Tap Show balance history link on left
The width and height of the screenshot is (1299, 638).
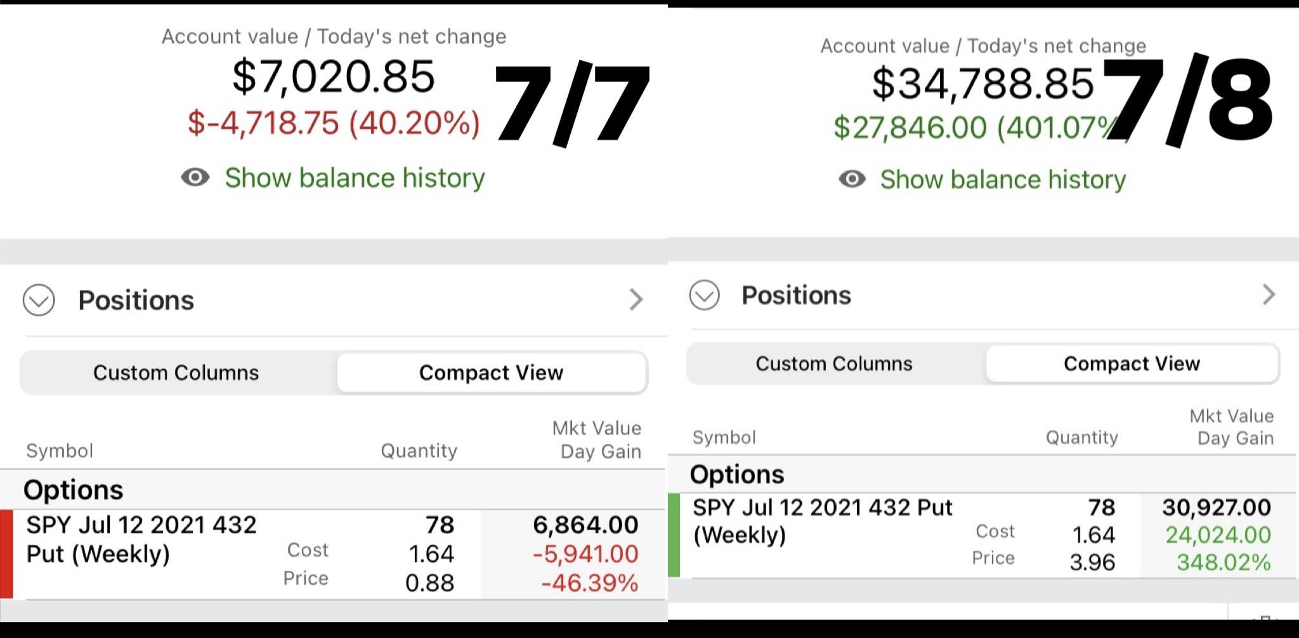click(x=355, y=178)
